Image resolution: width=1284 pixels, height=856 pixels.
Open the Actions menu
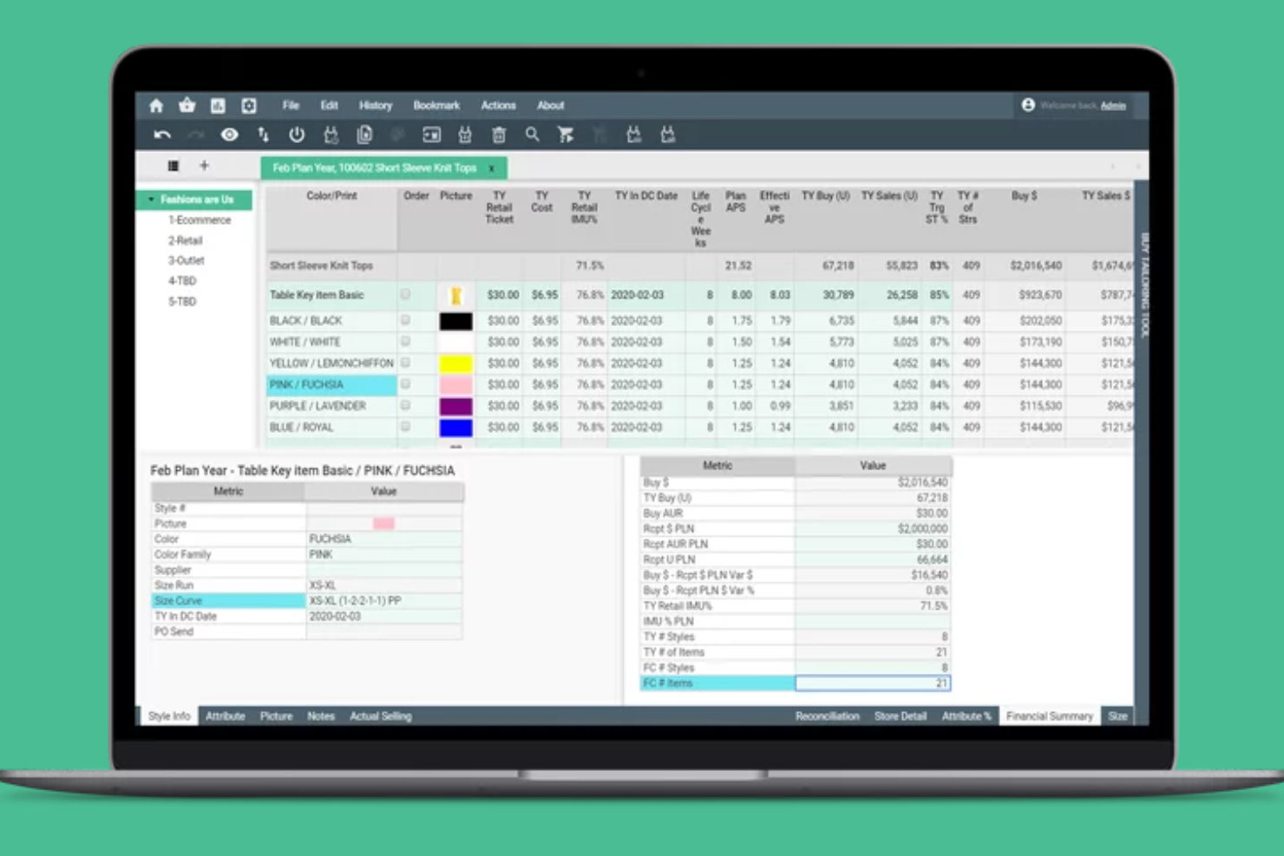tap(499, 106)
